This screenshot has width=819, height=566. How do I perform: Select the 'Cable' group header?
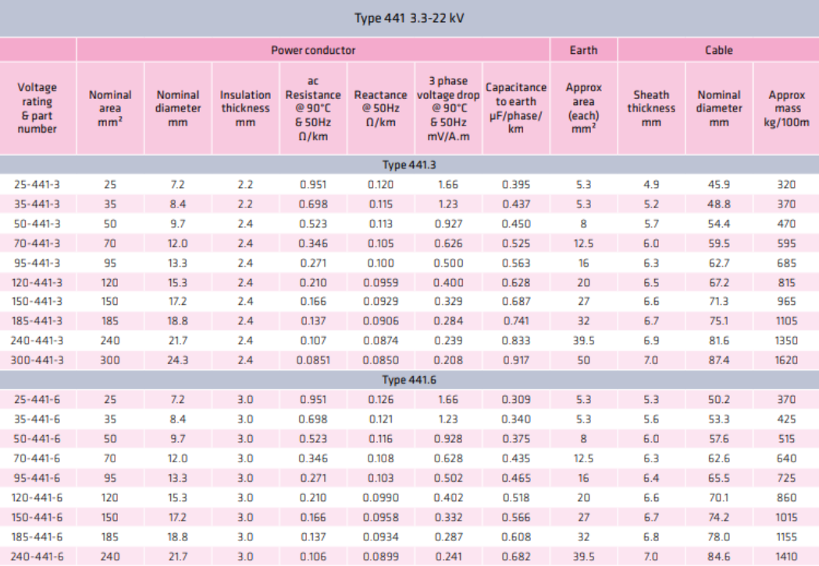point(719,50)
